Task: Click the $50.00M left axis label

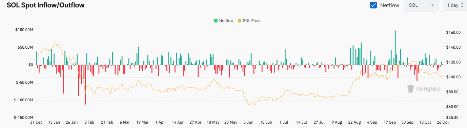Action: tap(25, 47)
